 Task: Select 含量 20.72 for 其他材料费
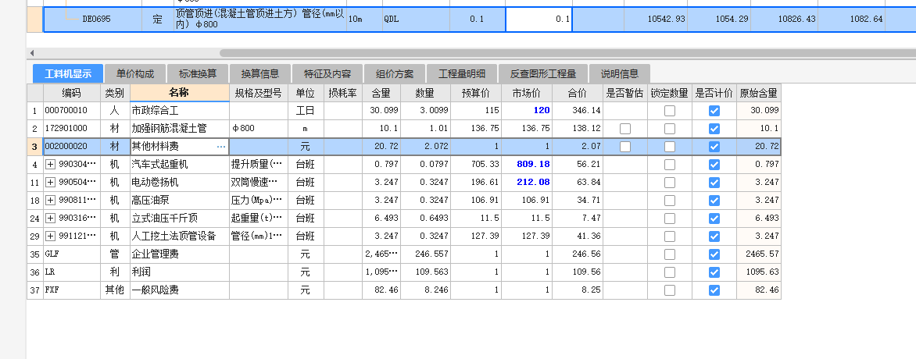[x=381, y=147]
